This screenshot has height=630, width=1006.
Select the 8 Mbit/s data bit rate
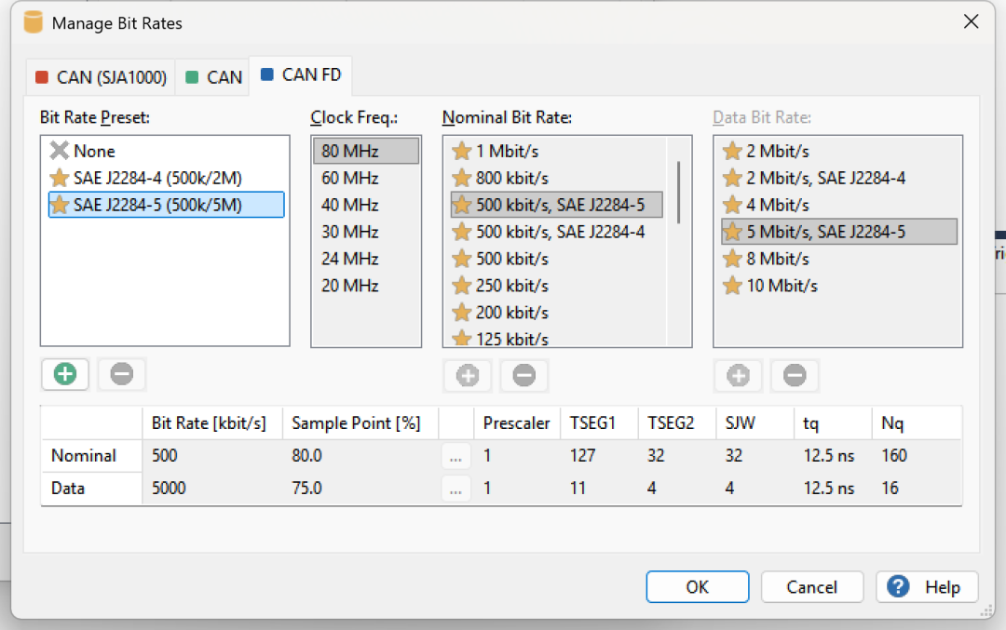point(839,259)
